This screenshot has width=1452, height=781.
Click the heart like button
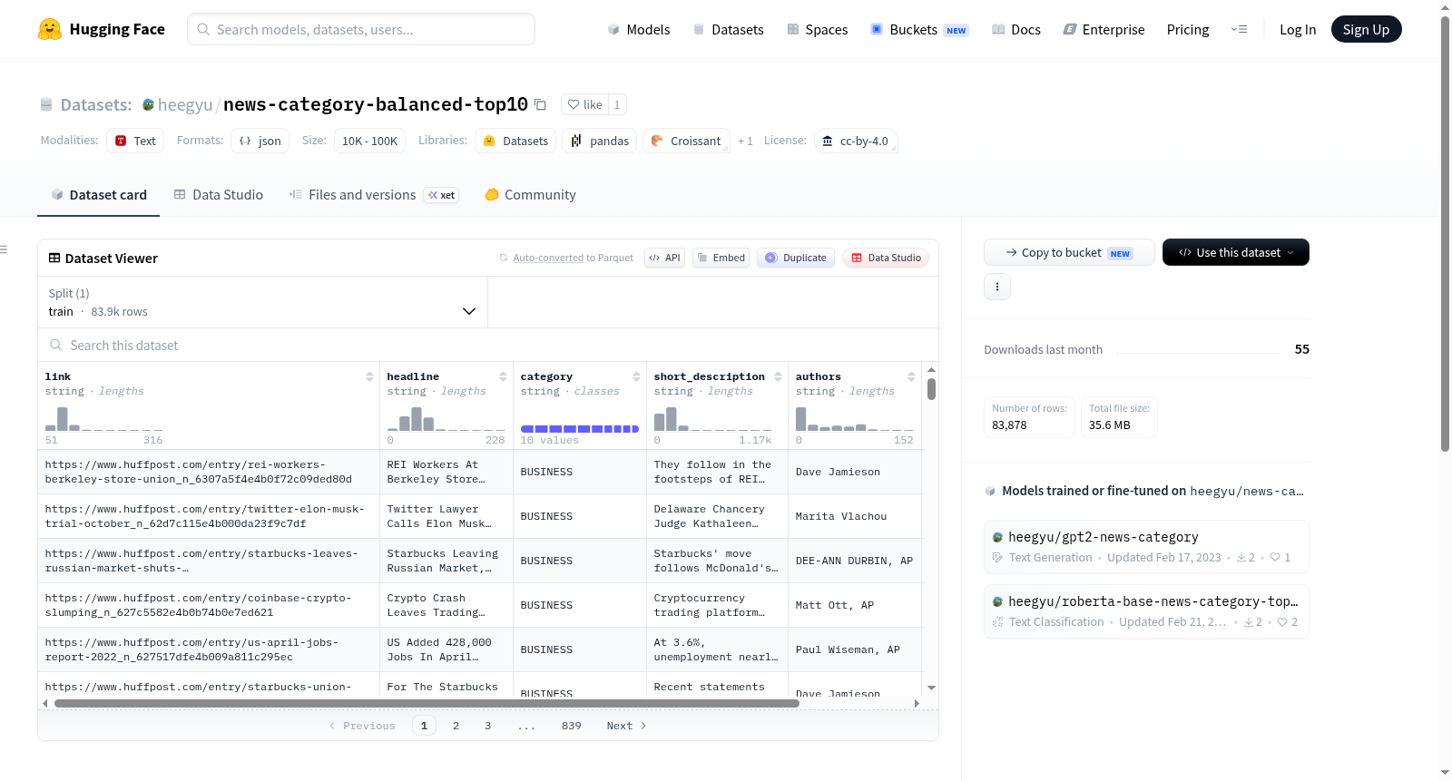584,104
